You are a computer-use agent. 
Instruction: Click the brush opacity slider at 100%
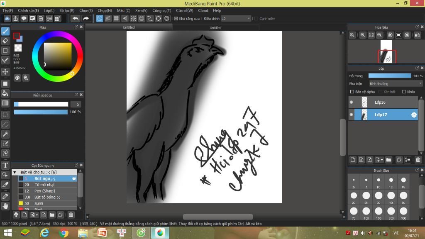pos(41,112)
